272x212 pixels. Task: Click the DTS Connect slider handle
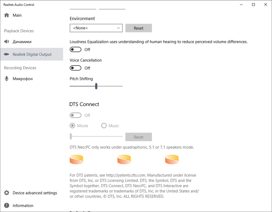pos(71,136)
